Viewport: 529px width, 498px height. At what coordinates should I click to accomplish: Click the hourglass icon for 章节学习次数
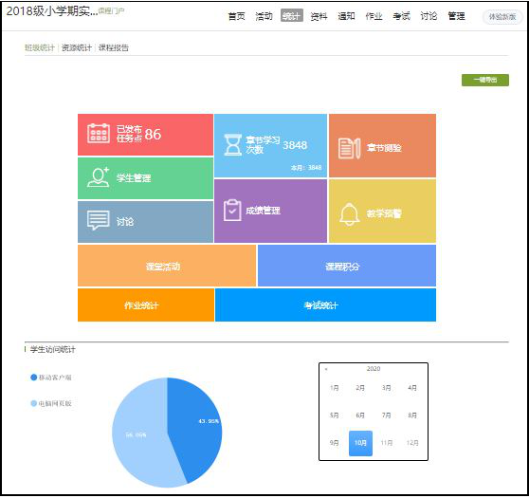233,145
